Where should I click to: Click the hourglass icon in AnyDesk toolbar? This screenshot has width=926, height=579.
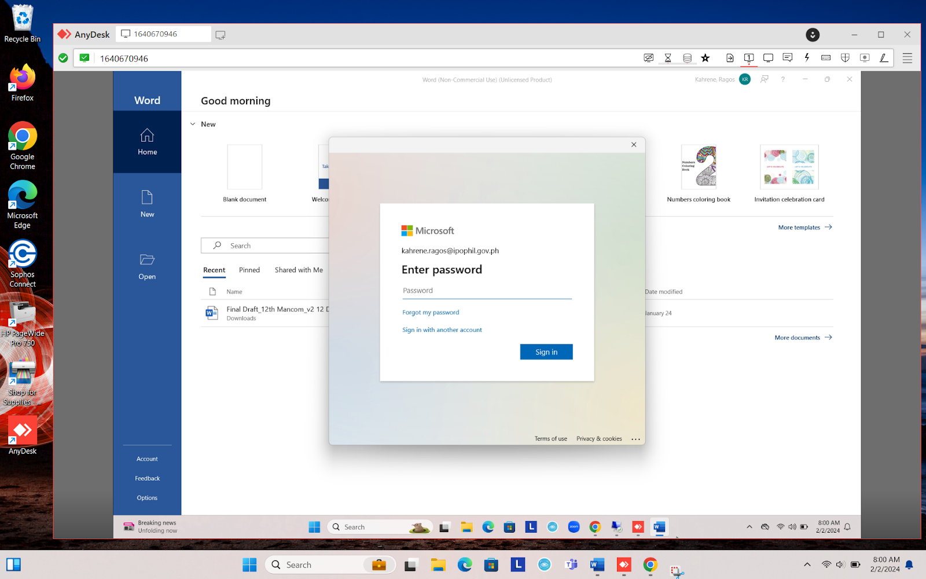tap(668, 58)
